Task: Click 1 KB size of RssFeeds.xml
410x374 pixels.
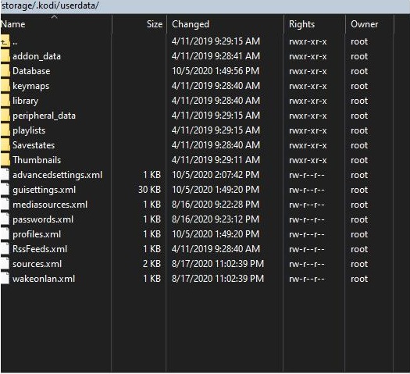Action: click(152, 249)
